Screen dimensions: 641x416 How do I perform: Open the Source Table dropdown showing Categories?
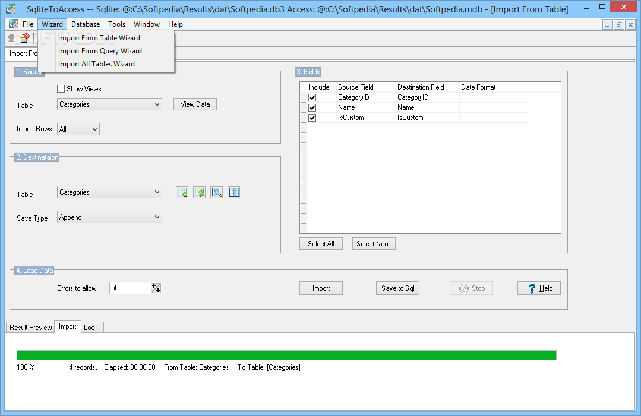109,104
